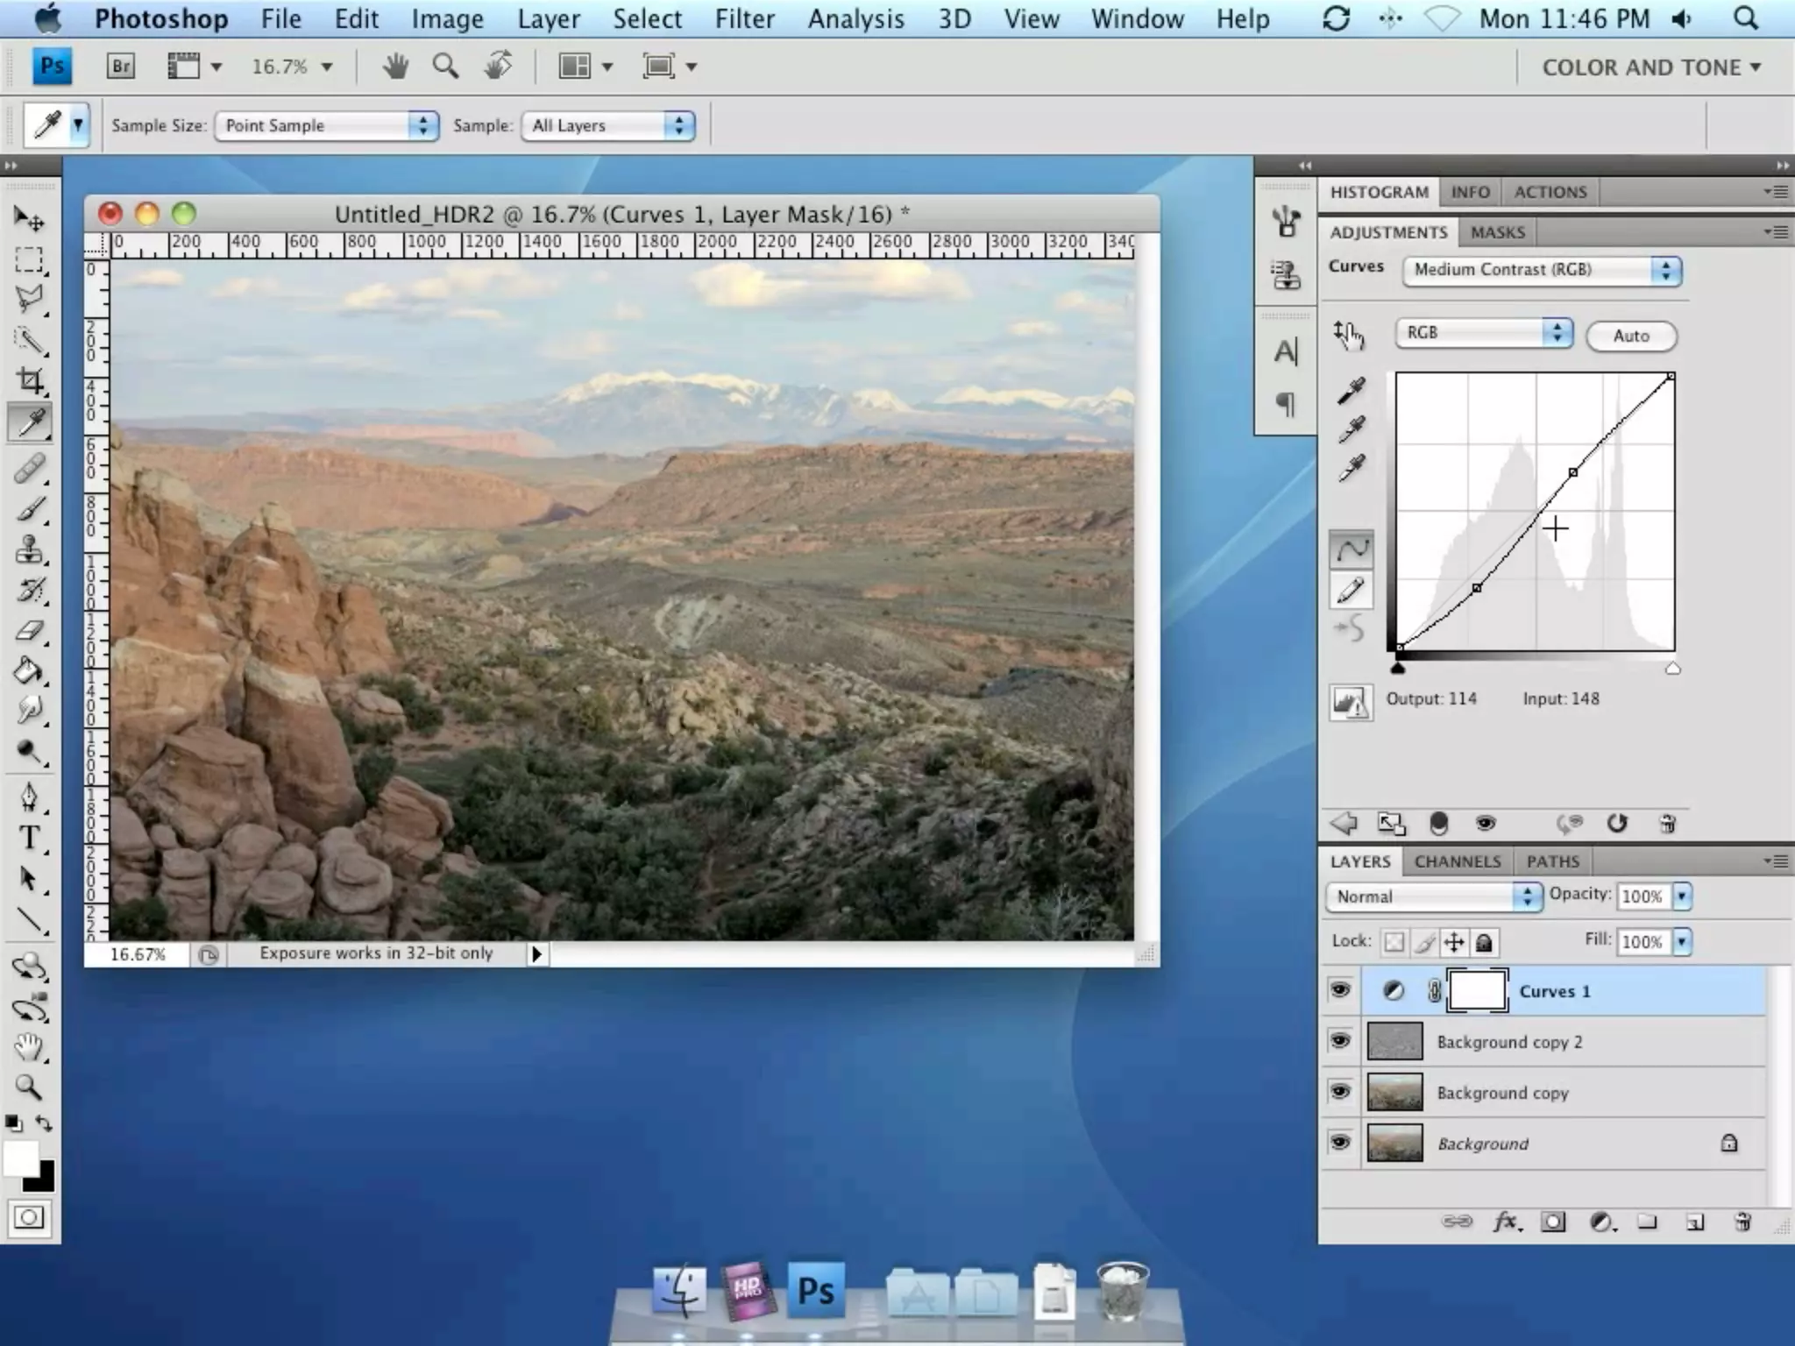Viewport: 1795px width, 1346px height.
Task: Hide the Background copy 2 layer
Action: pyautogui.click(x=1340, y=1041)
